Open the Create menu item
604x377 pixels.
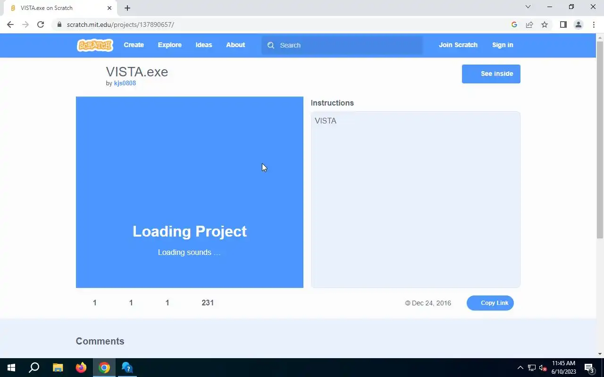pyautogui.click(x=134, y=45)
